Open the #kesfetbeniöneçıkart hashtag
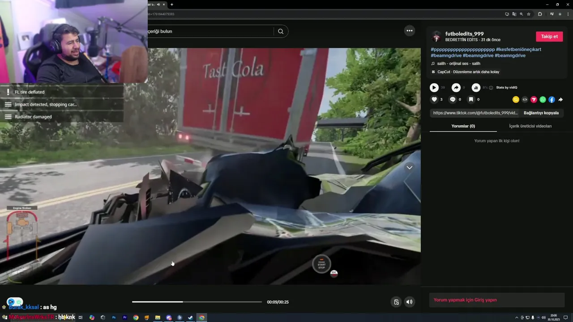The width and height of the screenshot is (573, 322). (518, 49)
